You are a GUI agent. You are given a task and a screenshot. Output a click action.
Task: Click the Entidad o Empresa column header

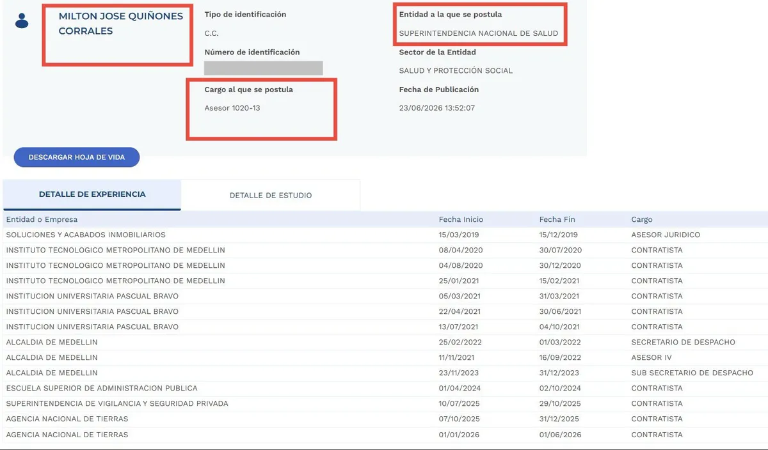(x=42, y=219)
